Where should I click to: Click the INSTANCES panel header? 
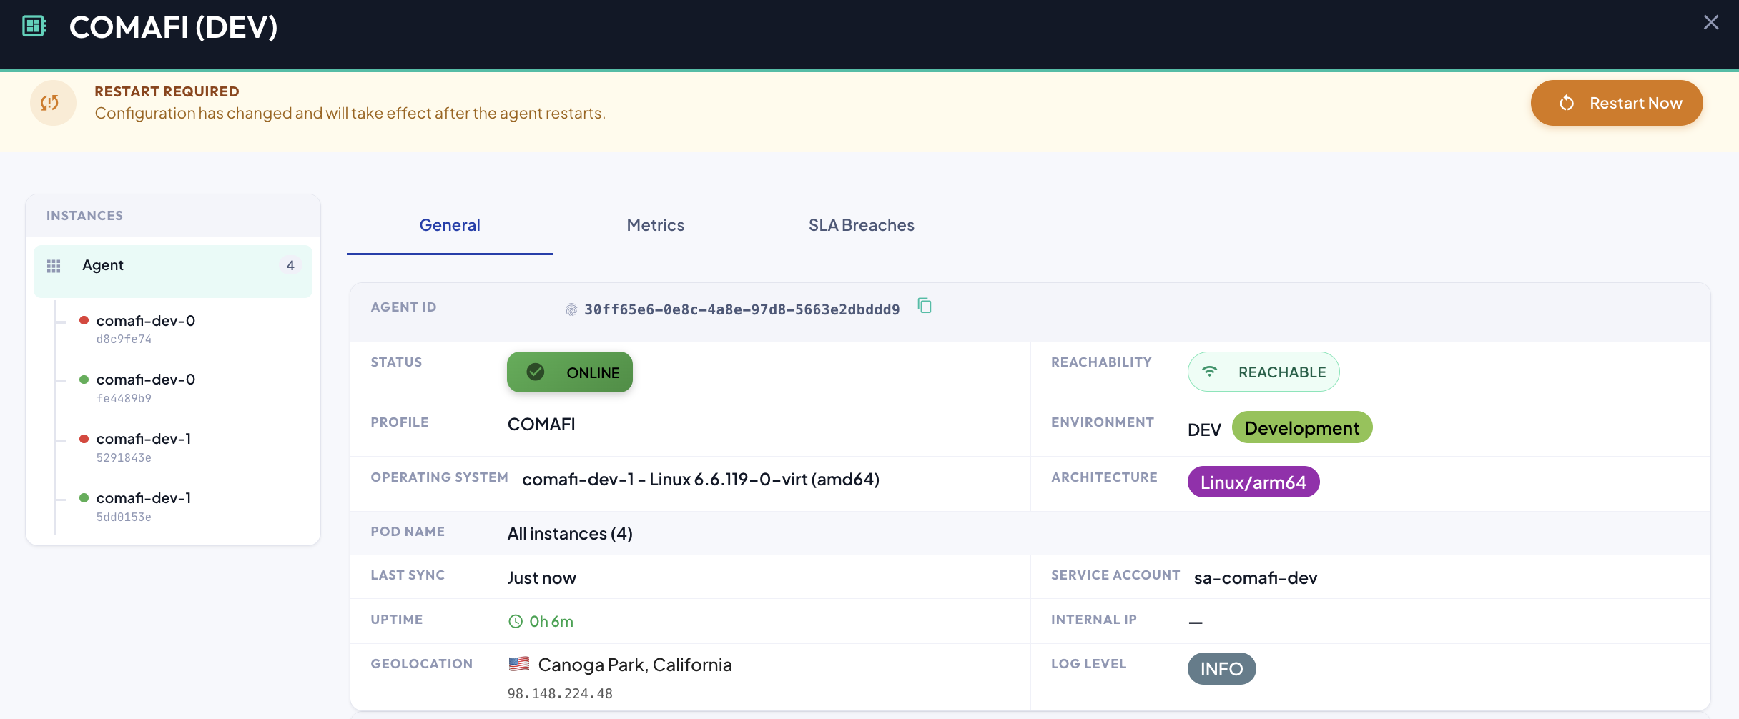[173, 215]
